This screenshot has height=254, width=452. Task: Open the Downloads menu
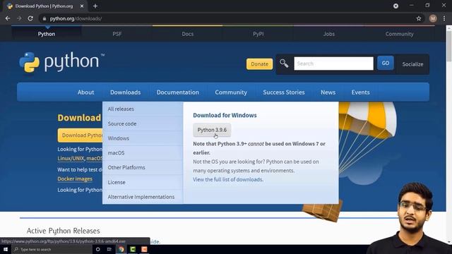(x=126, y=92)
